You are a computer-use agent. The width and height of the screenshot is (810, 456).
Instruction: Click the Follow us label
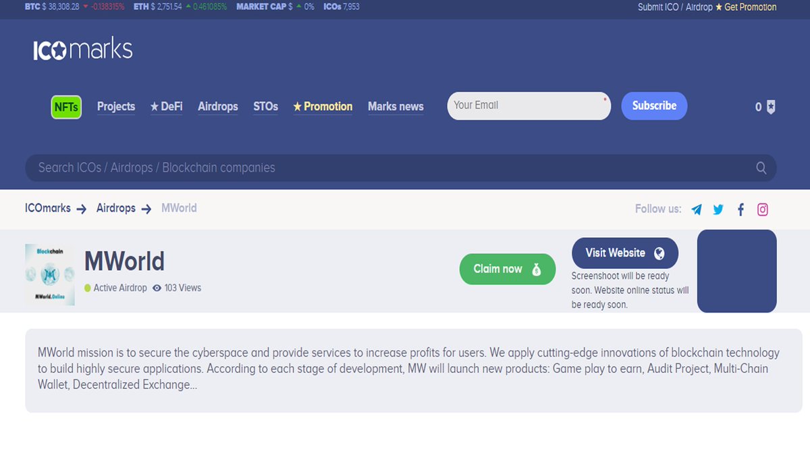tap(658, 209)
